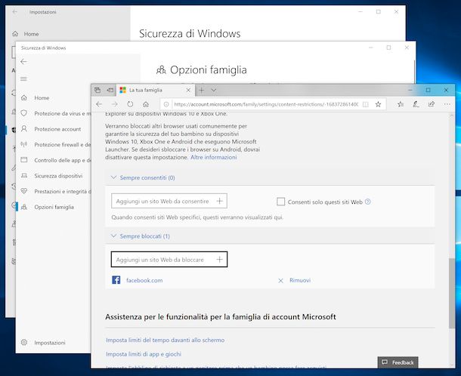Viewport: 461px width, 376px height.
Task: Click the person icon for Protezione account
Action: (24, 128)
